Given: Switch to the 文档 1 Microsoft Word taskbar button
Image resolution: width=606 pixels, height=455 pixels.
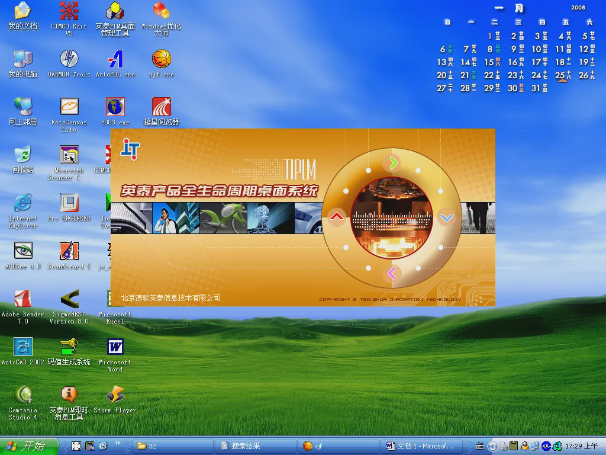Looking at the screenshot, I should tap(420, 446).
